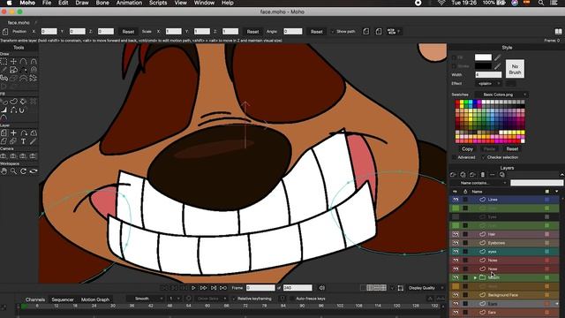Open the Animation menu

129,3
